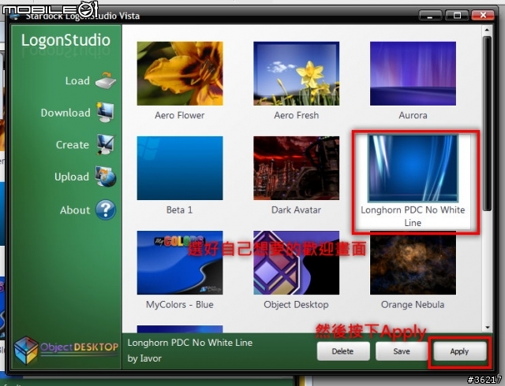Choose the Aero Flower logon thumbnail
This screenshot has width=505, height=386.
(180, 73)
